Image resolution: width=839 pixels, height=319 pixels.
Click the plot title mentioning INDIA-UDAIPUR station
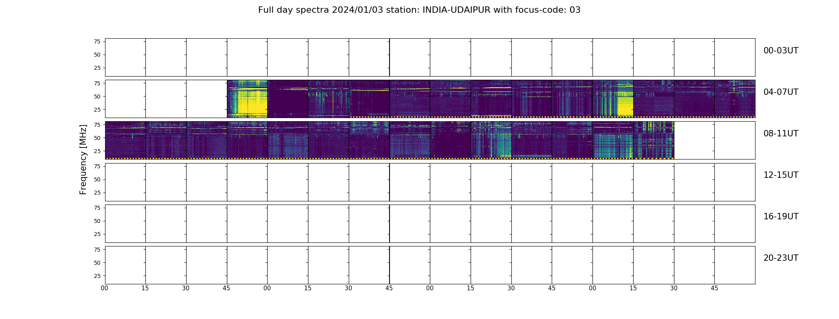point(419,10)
